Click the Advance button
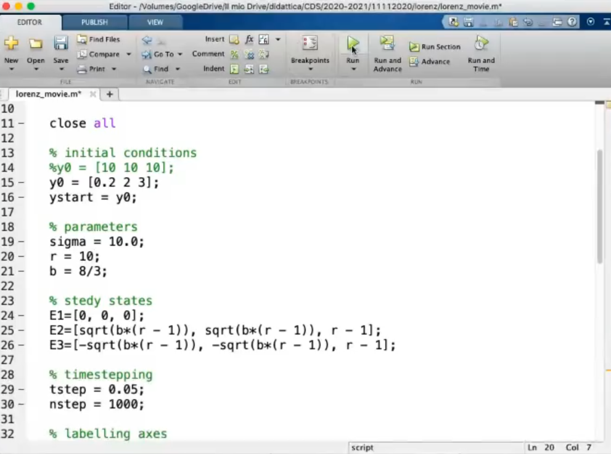 pos(429,62)
